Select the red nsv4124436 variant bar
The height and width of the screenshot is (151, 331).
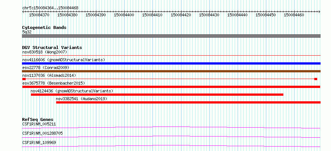[x=157, y=95]
